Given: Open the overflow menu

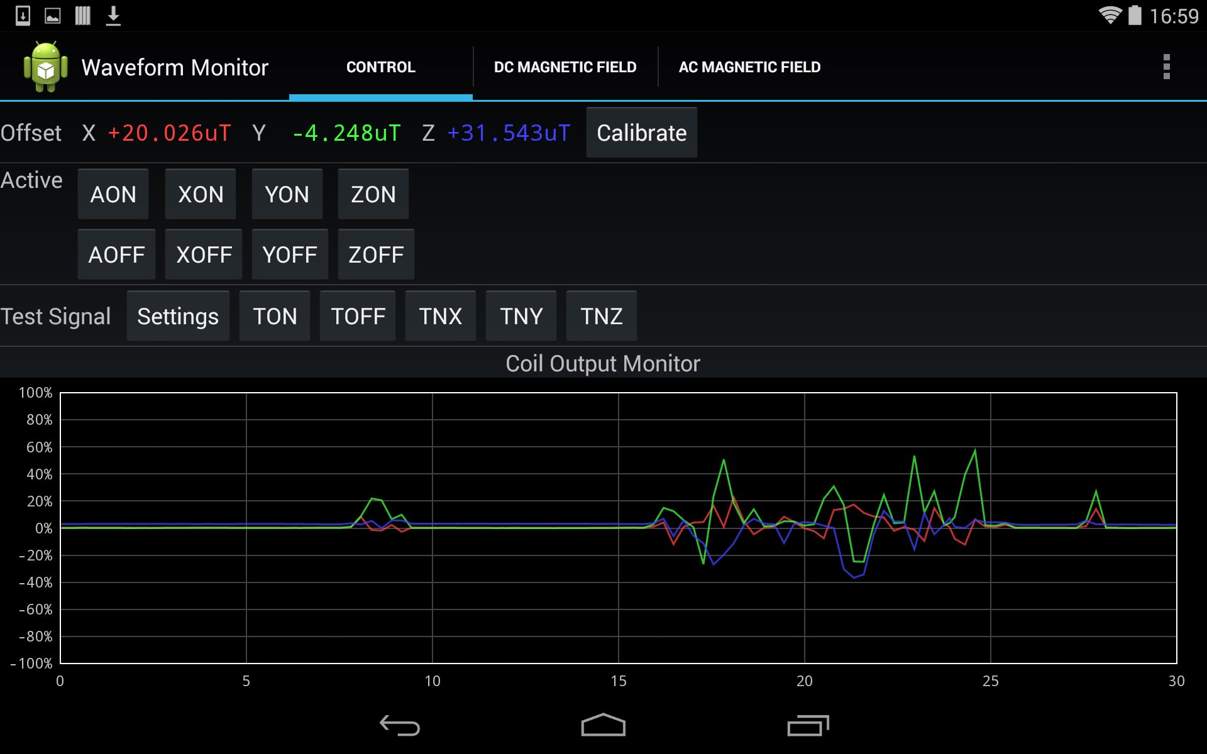Looking at the screenshot, I should (1167, 67).
